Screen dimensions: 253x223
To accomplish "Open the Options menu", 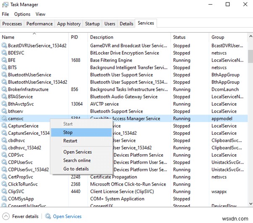I will click(22, 14).
